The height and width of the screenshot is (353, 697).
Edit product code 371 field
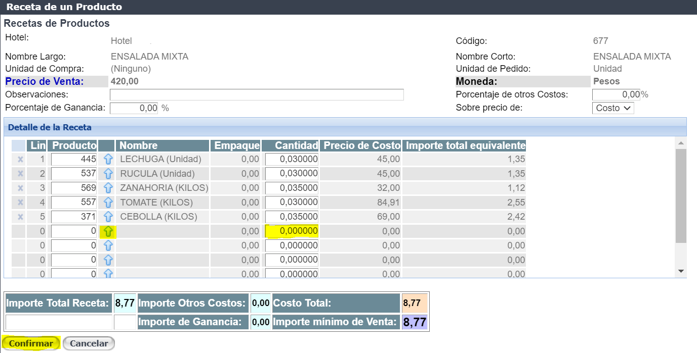click(x=74, y=217)
